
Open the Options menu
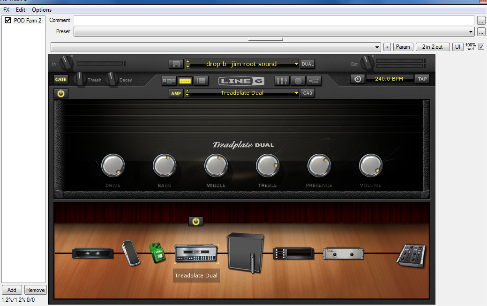42,10
